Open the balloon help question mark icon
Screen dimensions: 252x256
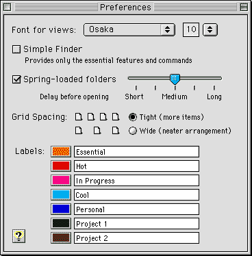click(x=18, y=236)
